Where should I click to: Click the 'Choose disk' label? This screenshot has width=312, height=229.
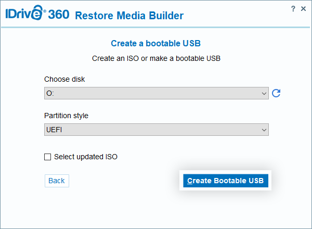point(64,79)
